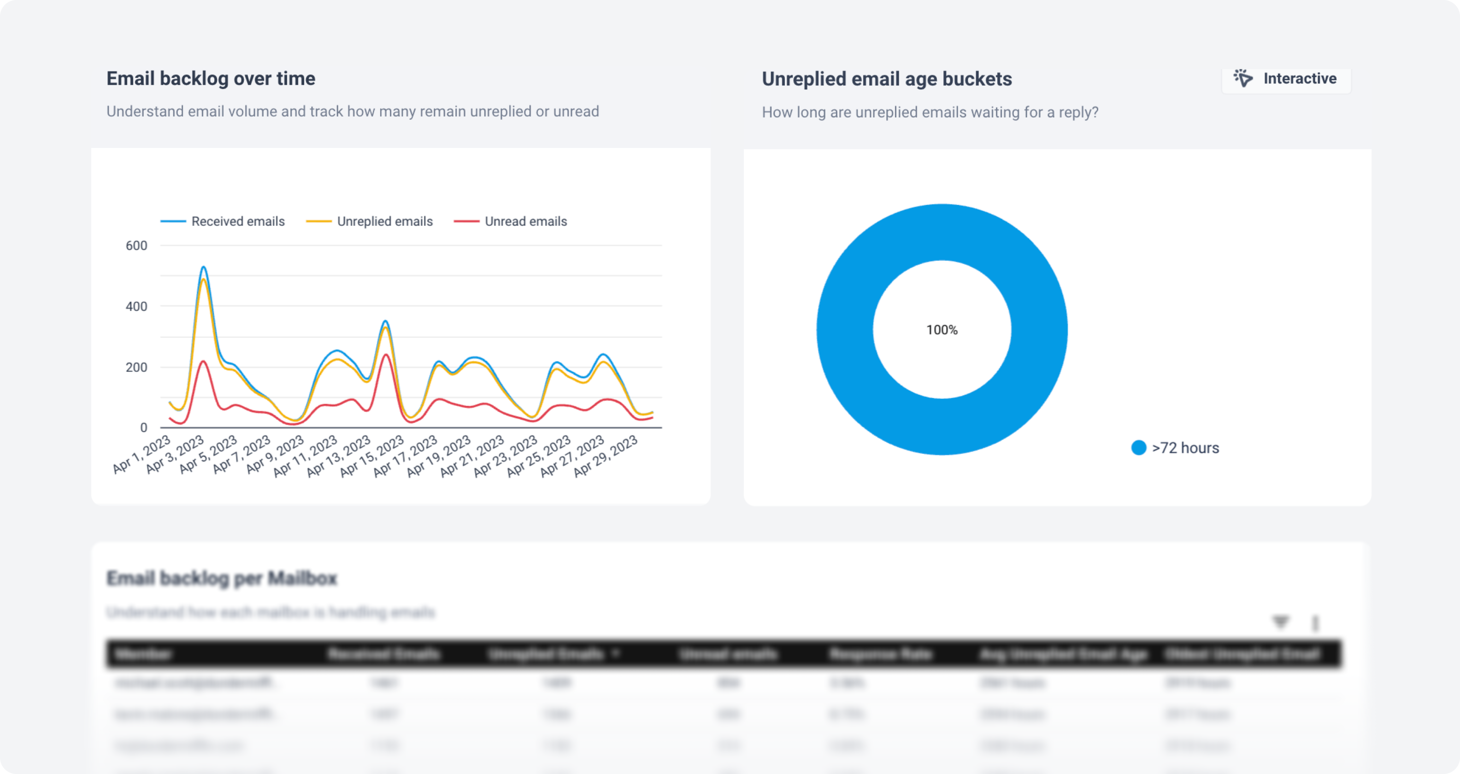Click the Oldest Unreplied Email column header
1460x774 pixels.
pos(1242,654)
